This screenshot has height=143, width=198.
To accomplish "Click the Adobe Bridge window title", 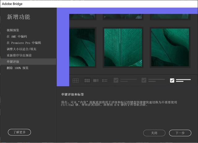I will point(12,4).
